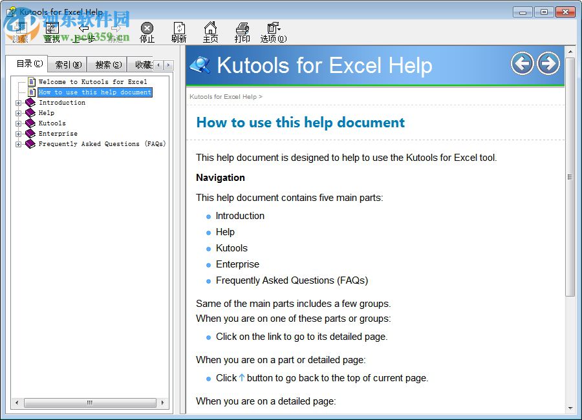Switch to the 搜索(S) Search tab
Screen dimensions: 582x420
point(107,64)
